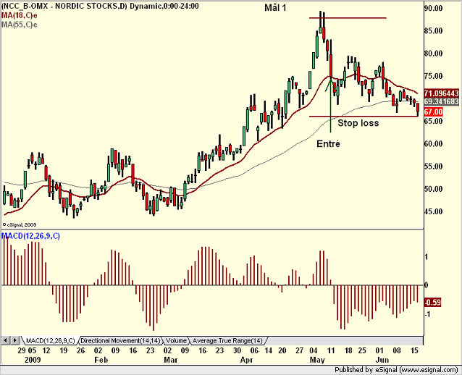Click the 71.096443 MA value tag
This screenshot has width=462, height=375.
(442, 93)
